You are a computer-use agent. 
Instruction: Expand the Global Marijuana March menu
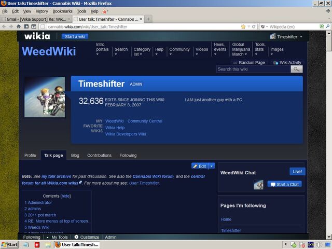(x=241, y=49)
